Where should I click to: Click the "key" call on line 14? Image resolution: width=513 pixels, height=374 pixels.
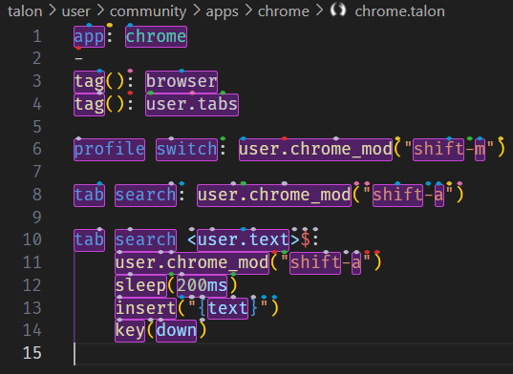[130, 331]
